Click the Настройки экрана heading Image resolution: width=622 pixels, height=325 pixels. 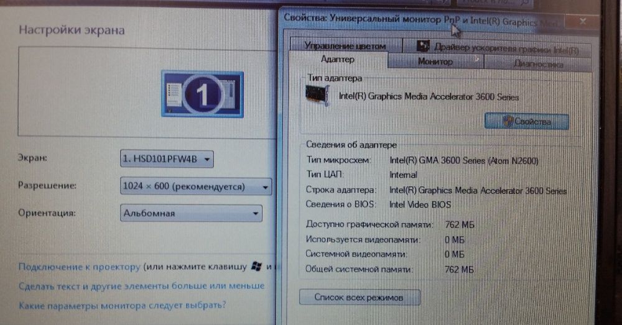point(72,30)
